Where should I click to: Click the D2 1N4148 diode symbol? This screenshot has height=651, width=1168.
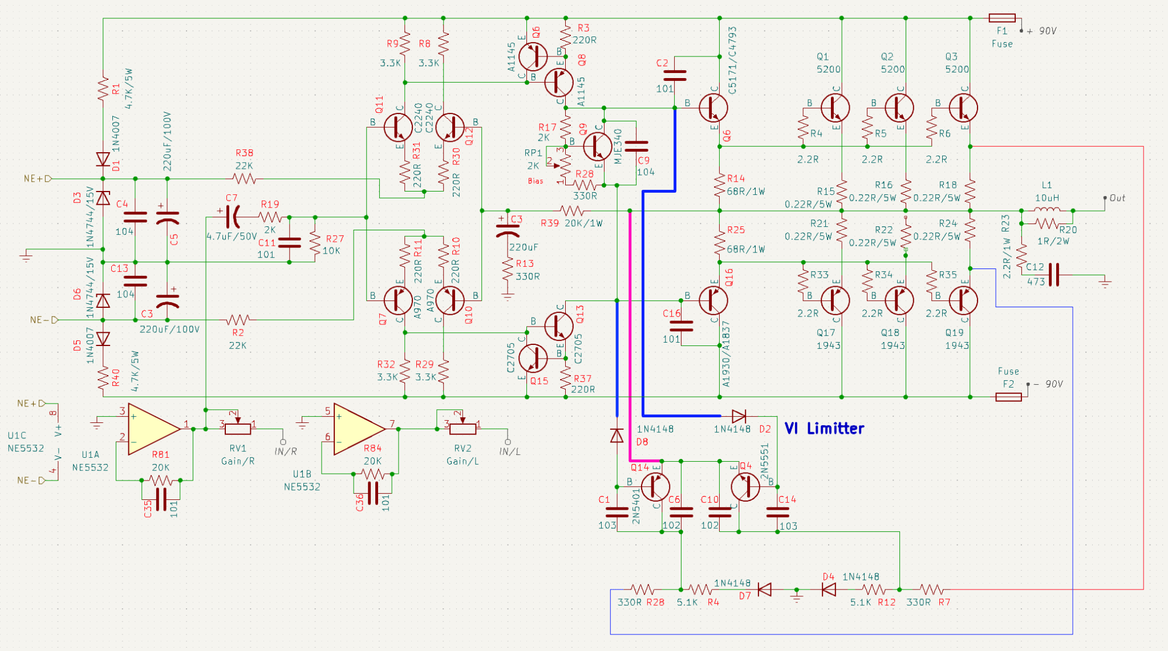(739, 416)
